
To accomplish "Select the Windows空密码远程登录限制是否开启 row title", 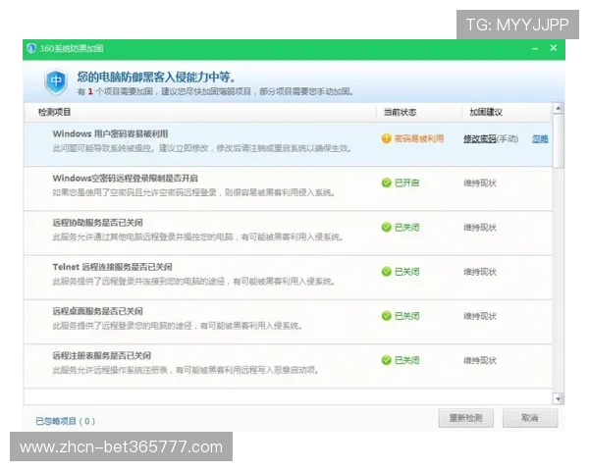I will coord(125,178).
